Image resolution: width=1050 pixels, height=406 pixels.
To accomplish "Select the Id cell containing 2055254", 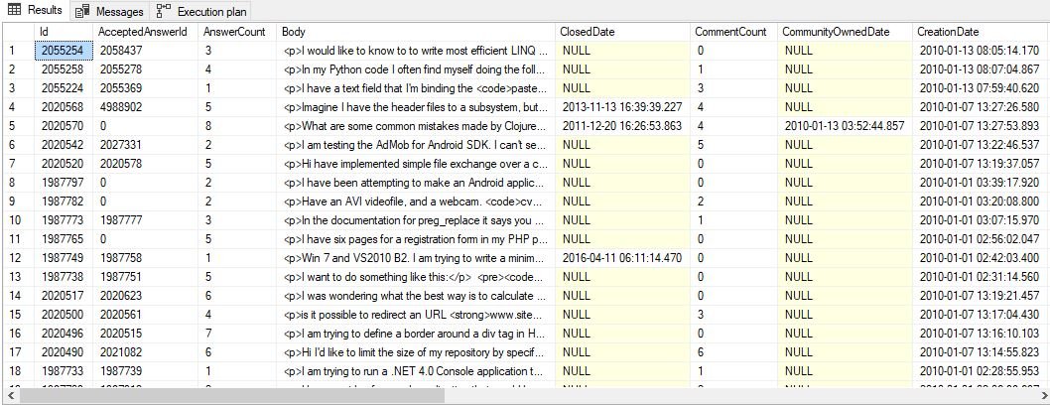I will coord(62,51).
